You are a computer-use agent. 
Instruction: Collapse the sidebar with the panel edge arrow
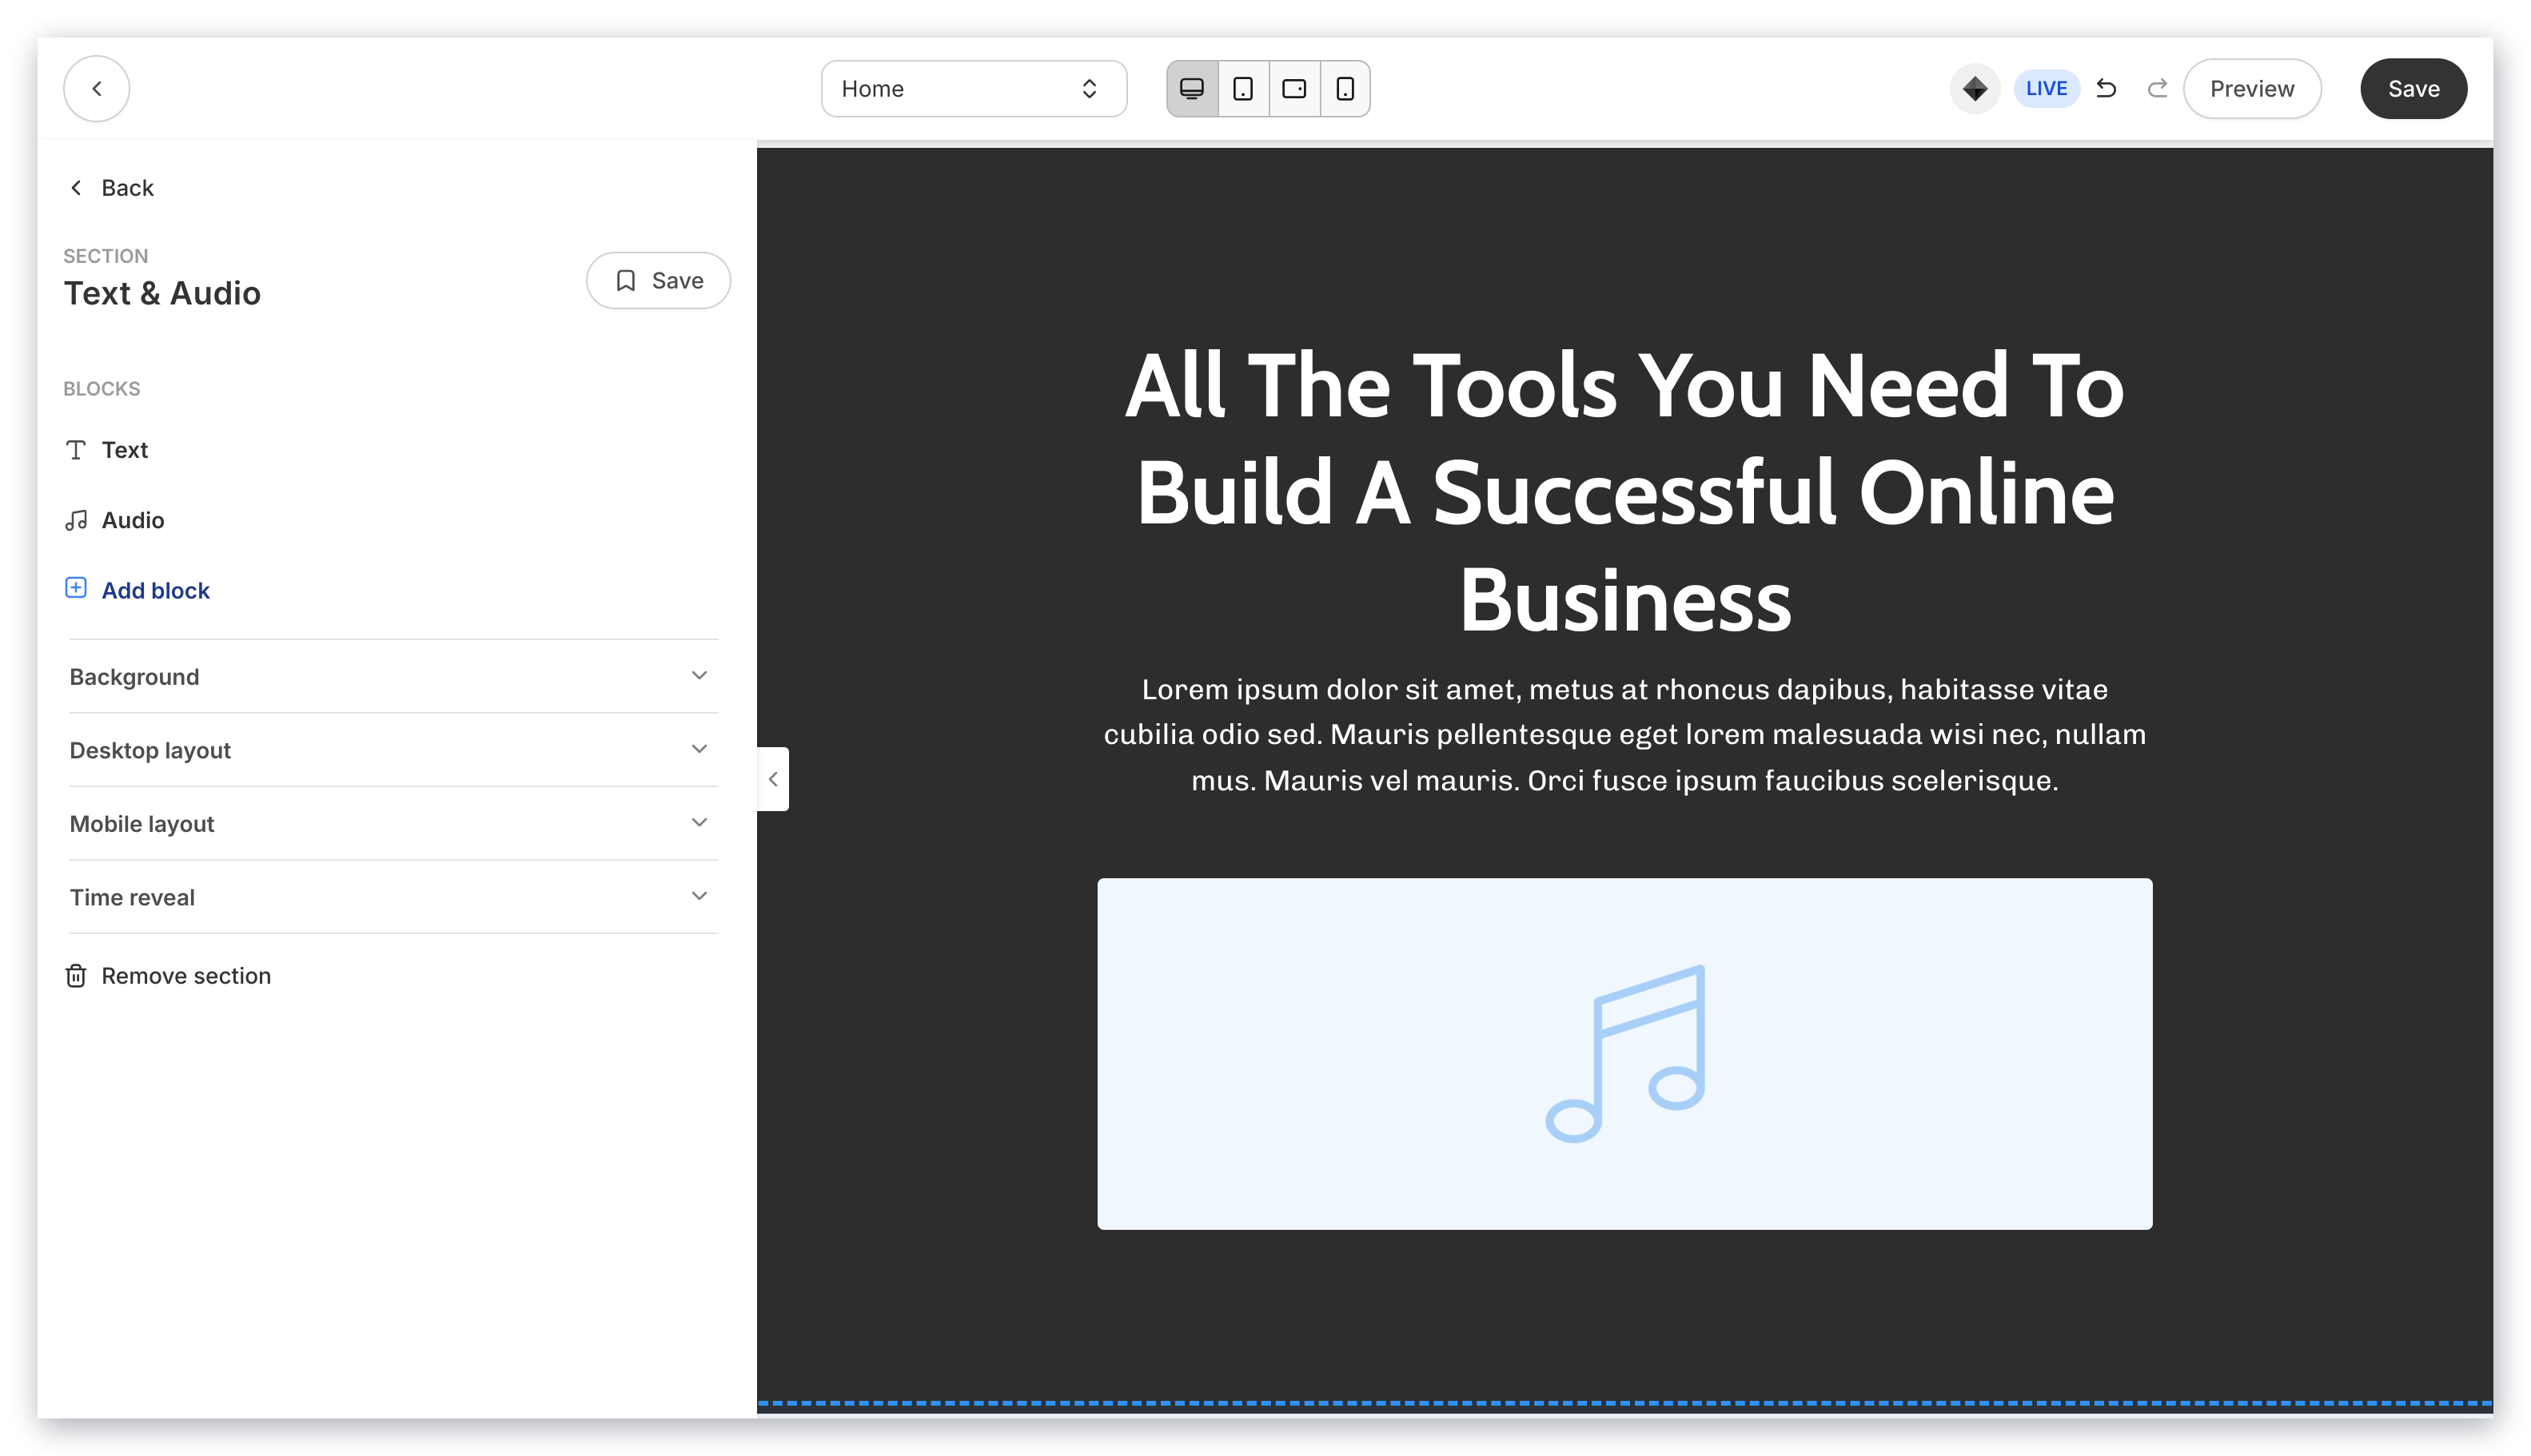[772, 779]
